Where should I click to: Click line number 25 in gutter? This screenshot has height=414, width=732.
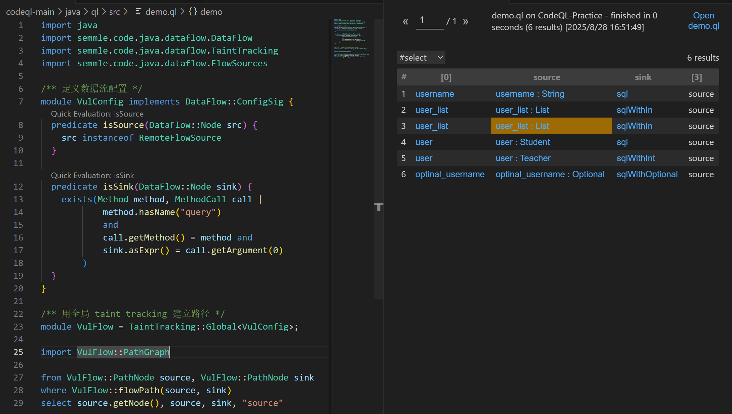click(18, 352)
